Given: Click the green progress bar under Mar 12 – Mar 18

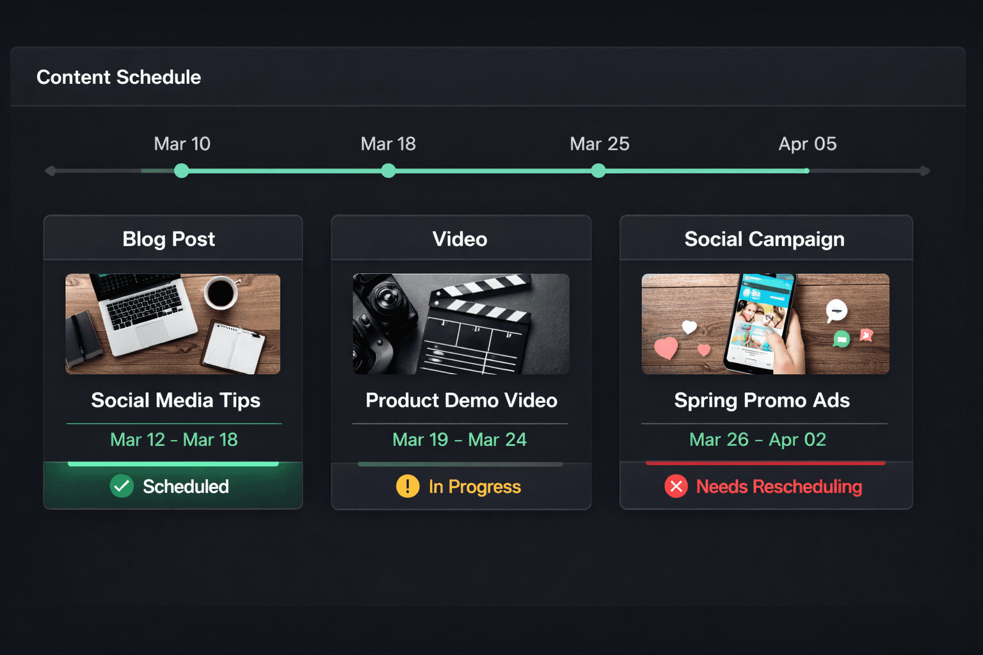Looking at the screenshot, I should click(x=173, y=464).
